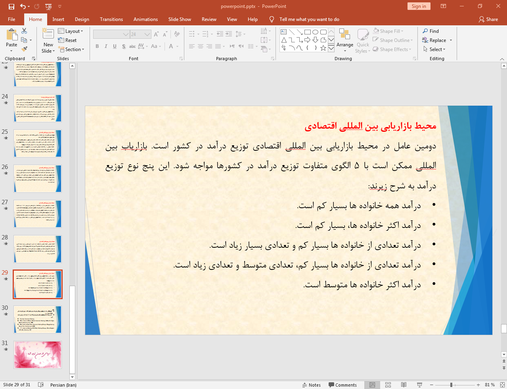The width and height of the screenshot is (507, 389).
Task: Toggle the Comments pane
Action: [342, 385]
